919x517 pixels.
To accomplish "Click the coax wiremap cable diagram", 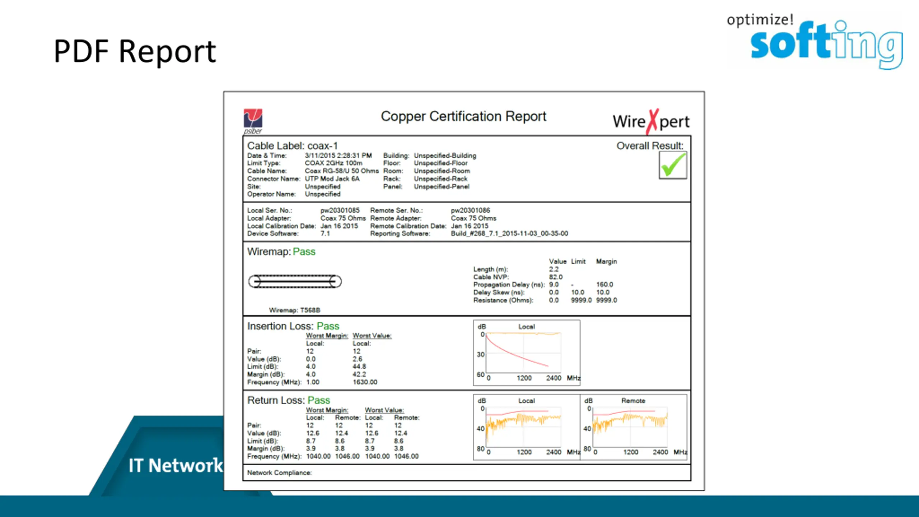I will (295, 281).
